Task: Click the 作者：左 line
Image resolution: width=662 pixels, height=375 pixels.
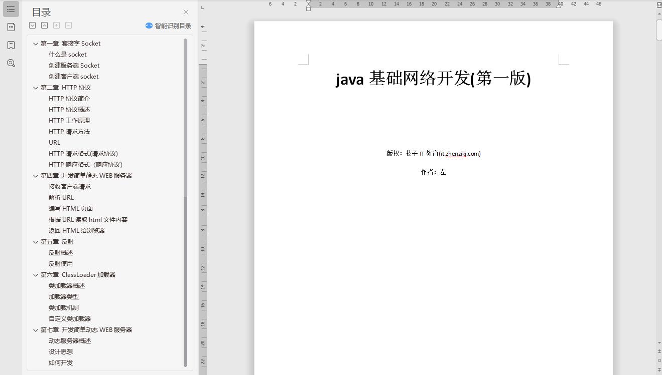Action: (x=433, y=172)
